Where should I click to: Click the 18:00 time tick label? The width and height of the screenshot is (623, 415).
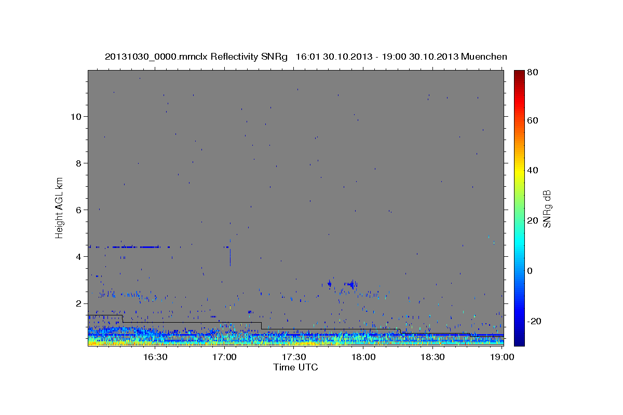[x=363, y=357]
